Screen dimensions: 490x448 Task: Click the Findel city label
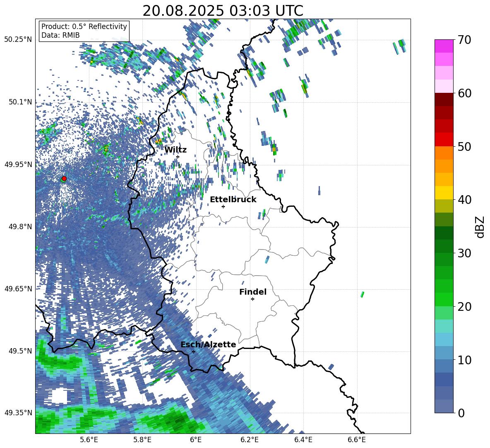[x=253, y=292]
